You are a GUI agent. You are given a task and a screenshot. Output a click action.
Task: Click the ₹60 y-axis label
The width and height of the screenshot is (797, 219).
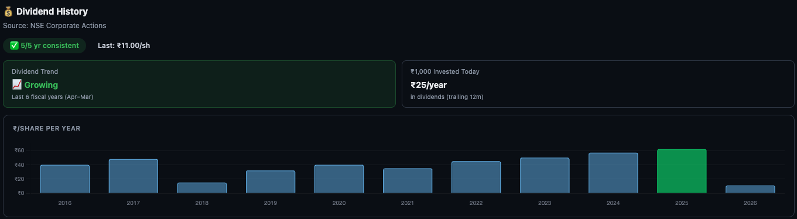(19, 150)
